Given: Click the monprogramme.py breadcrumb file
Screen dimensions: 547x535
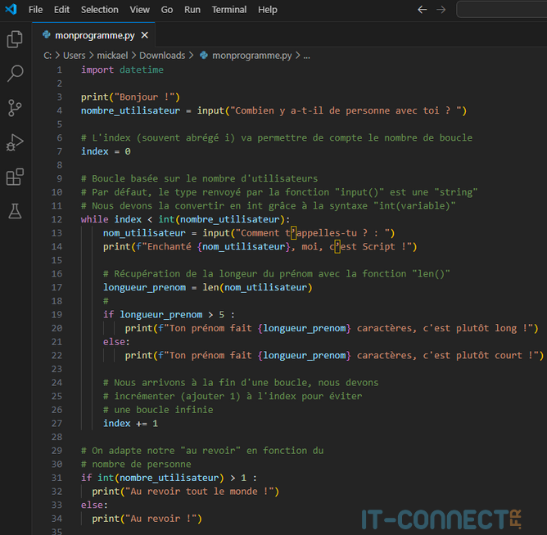Looking at the screenshot, I should click(251, 56).
